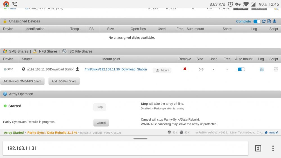Click the disc icon for ISO File Shares
This screenshot has height=158, width=281.
tap(64, 51)
